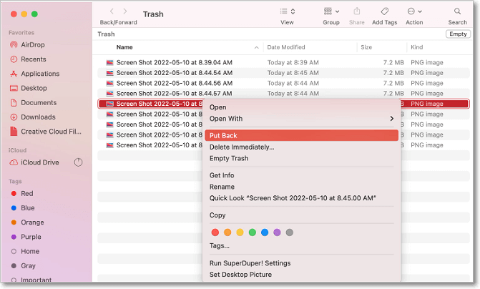Apply the red color tag swatch
This screenshot has height=289, width=480.
click(215, 232)
